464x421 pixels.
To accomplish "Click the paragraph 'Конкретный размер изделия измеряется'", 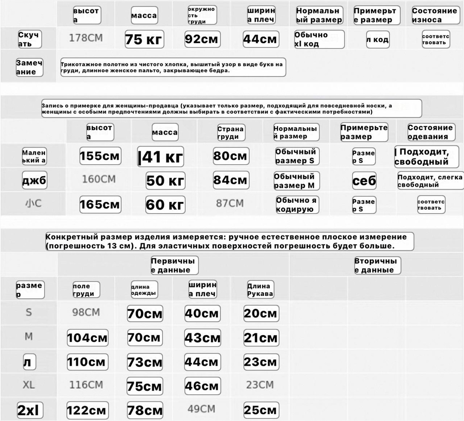I will (230, 241).
